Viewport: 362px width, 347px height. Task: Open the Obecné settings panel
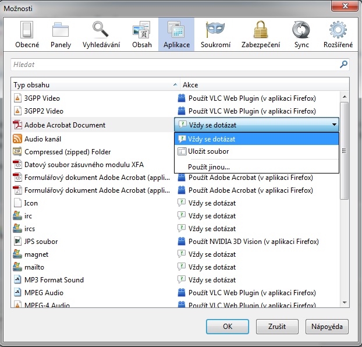[x=27, y=34]
